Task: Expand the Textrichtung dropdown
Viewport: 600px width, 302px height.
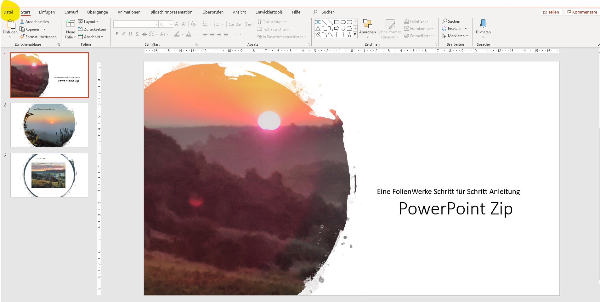Action: pyautogui.click(x=272, y=21)
